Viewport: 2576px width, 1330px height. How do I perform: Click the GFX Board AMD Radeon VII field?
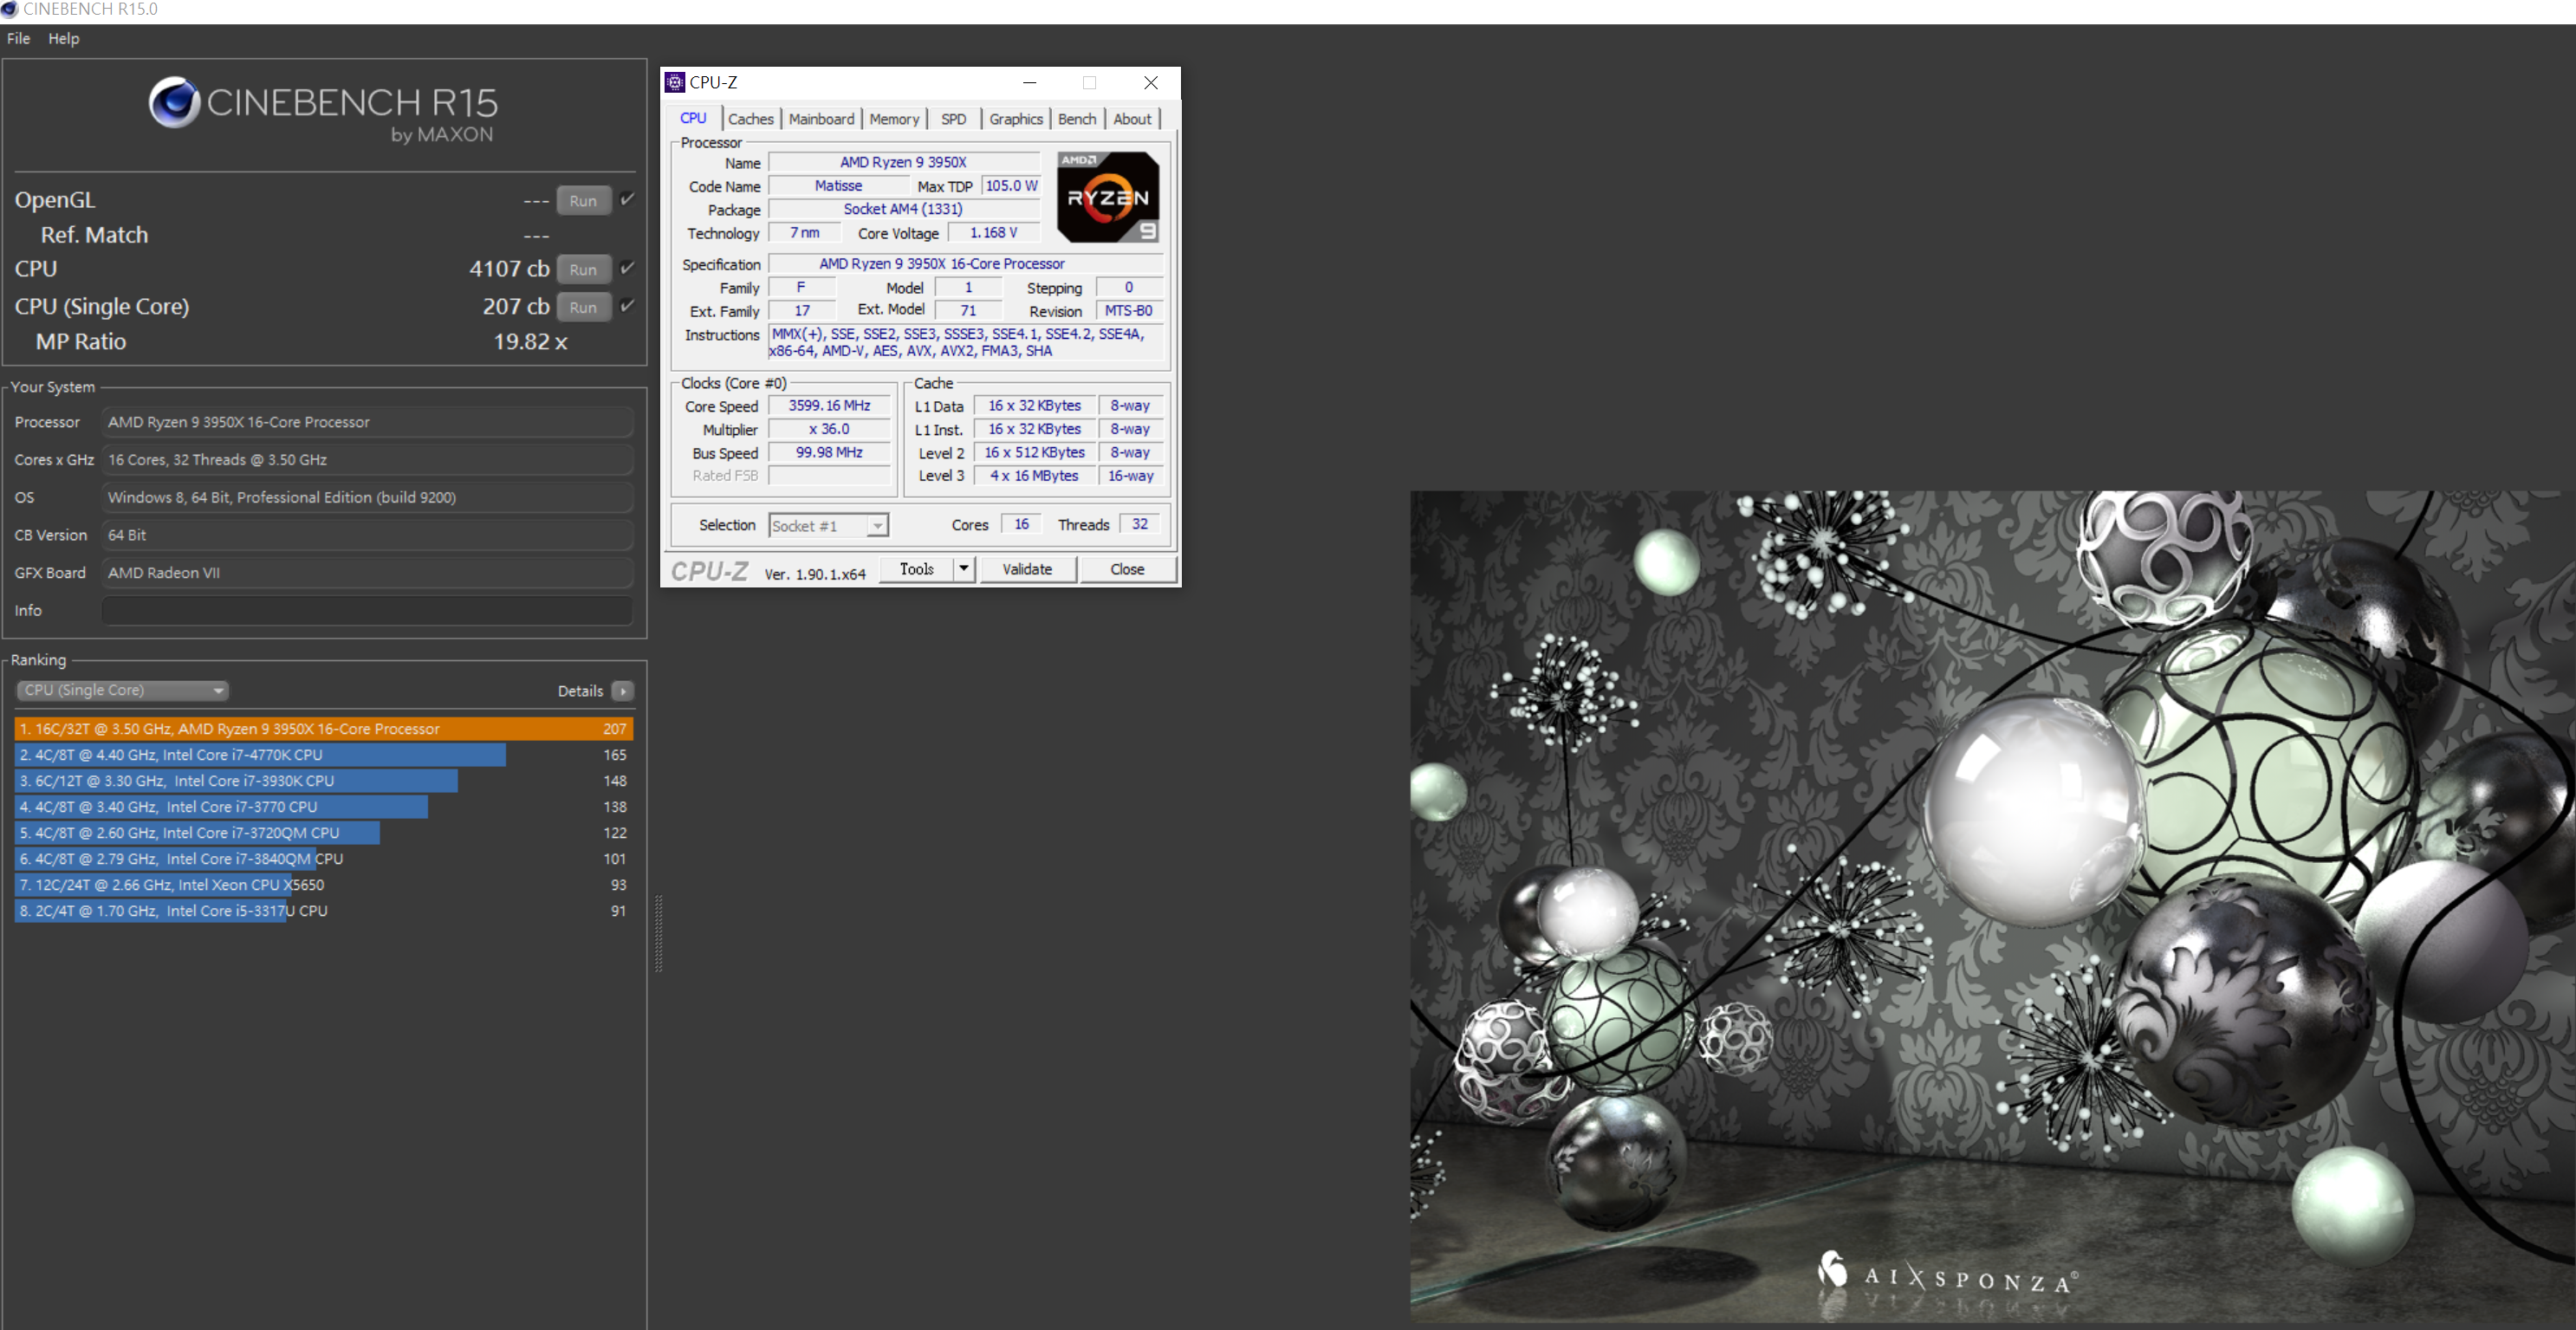click(x=367, y=573)
